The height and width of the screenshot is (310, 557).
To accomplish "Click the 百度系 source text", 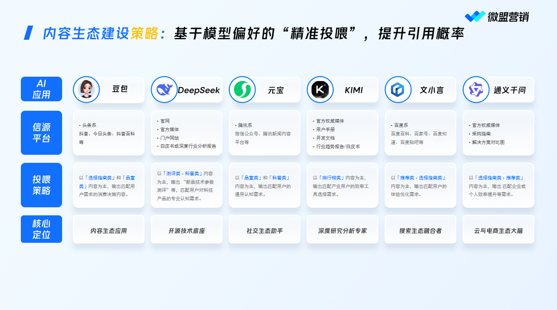I will [401, 125].
